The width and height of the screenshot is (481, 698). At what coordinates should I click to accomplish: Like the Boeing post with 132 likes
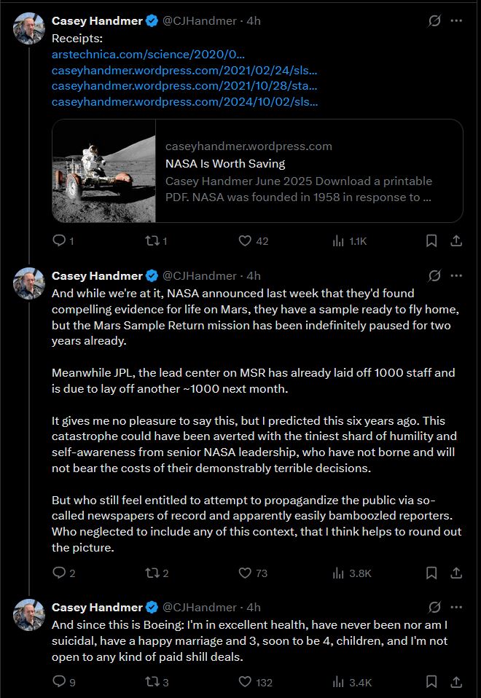click(x=245, y=681)
